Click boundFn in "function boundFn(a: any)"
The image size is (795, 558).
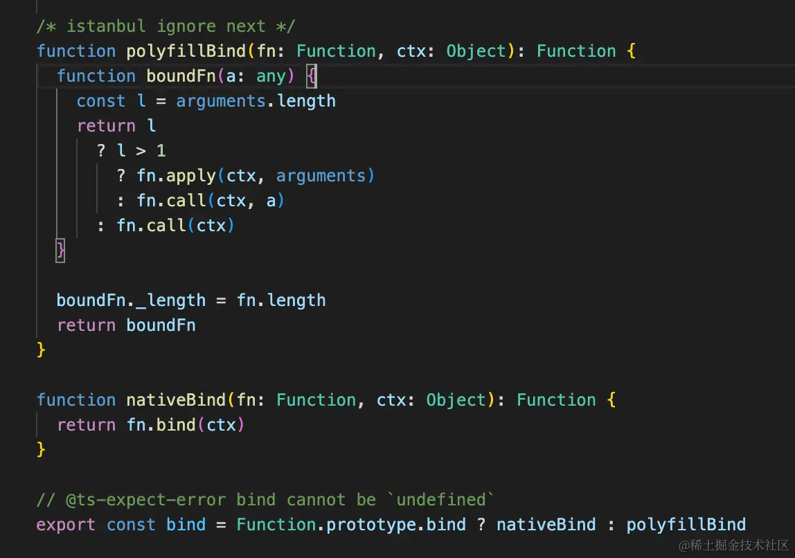181,76
